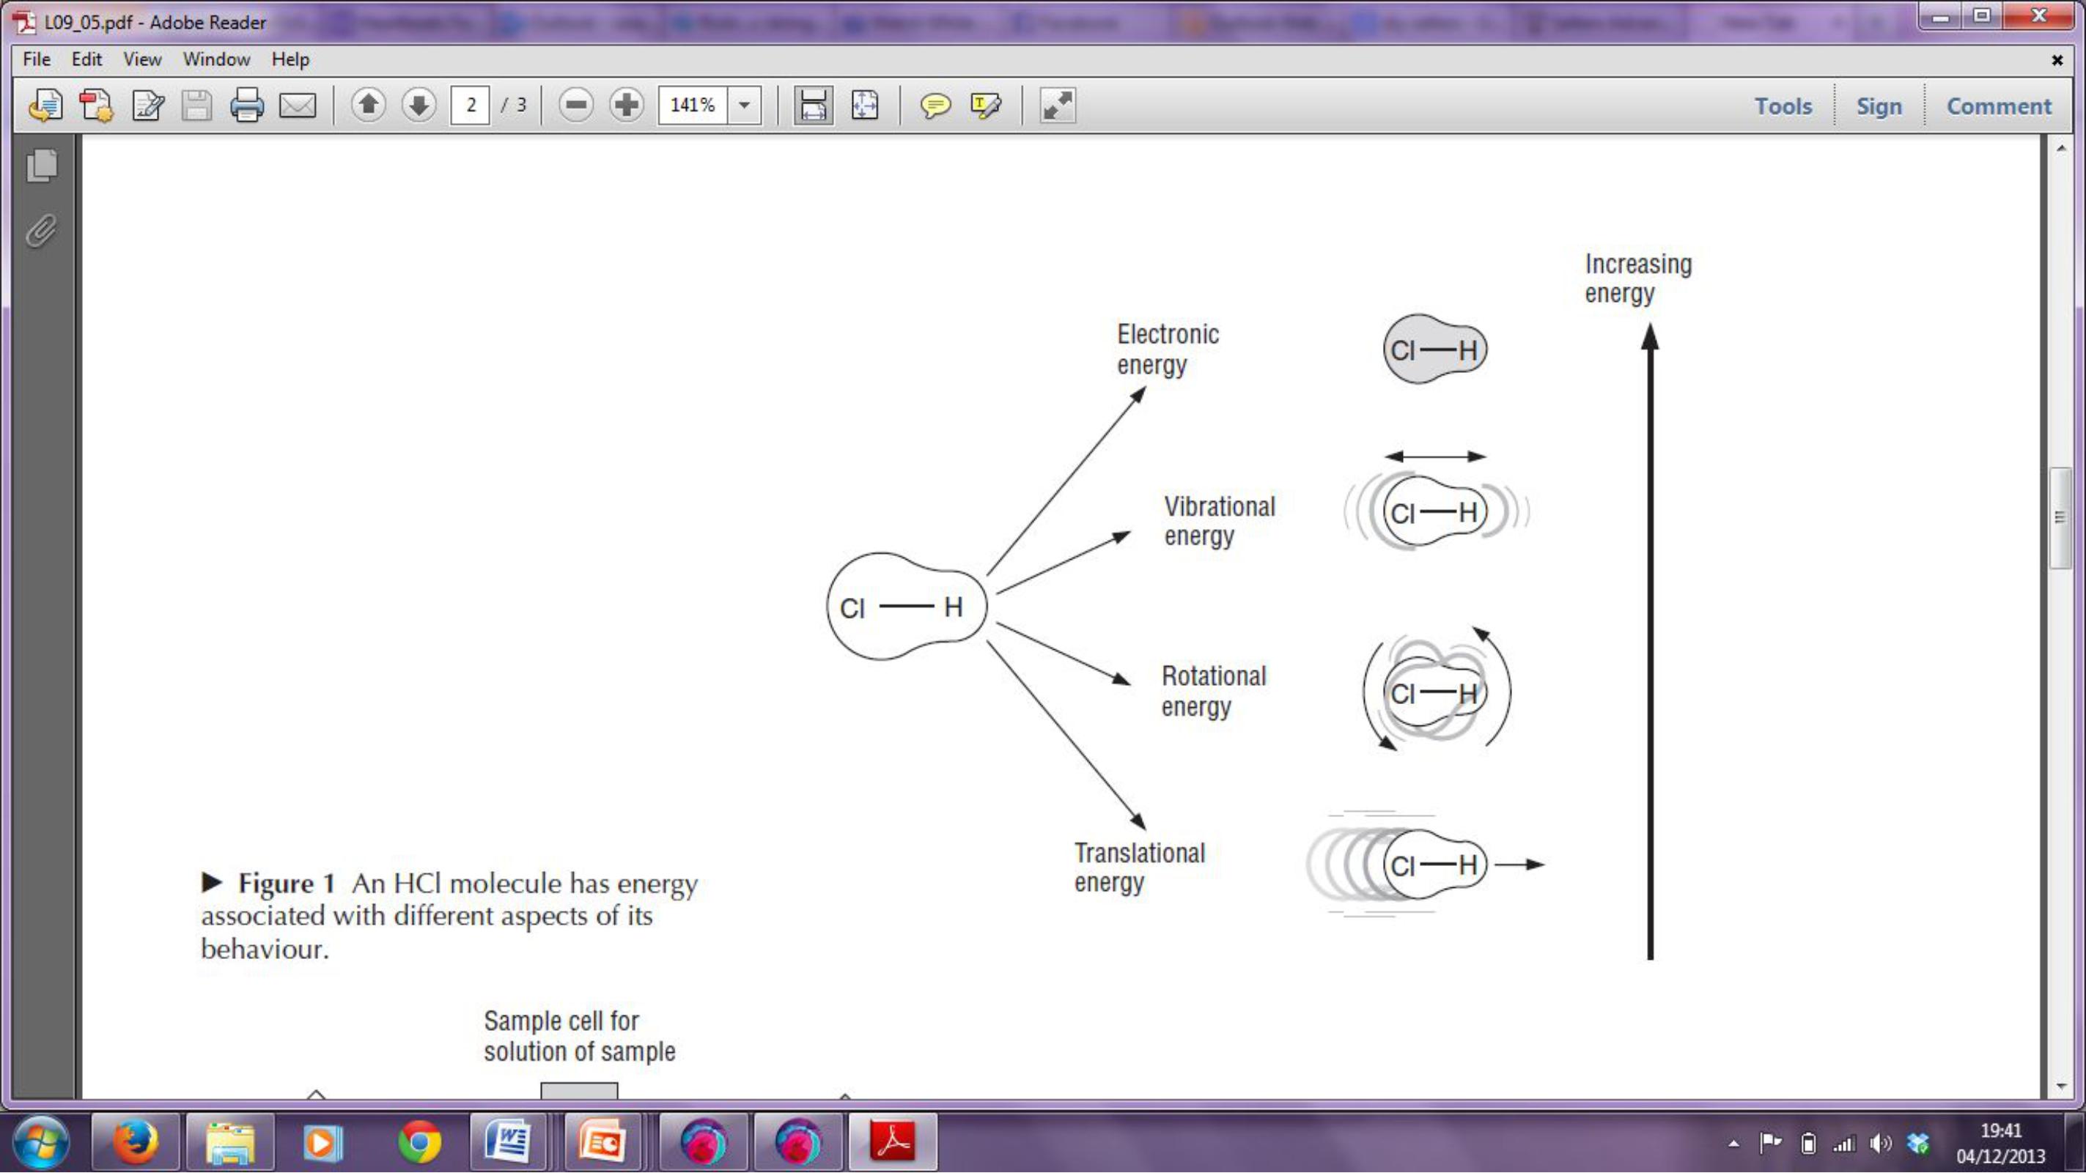
Task: Toggle read mode view
Action: [1057, 106]
